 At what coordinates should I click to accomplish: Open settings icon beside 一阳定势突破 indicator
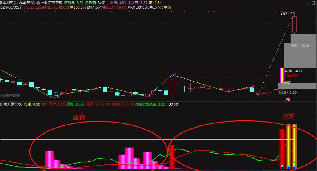tap(38, 3)
